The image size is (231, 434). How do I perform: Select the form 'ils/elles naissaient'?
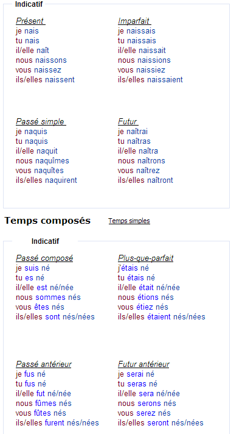[150, 80]
